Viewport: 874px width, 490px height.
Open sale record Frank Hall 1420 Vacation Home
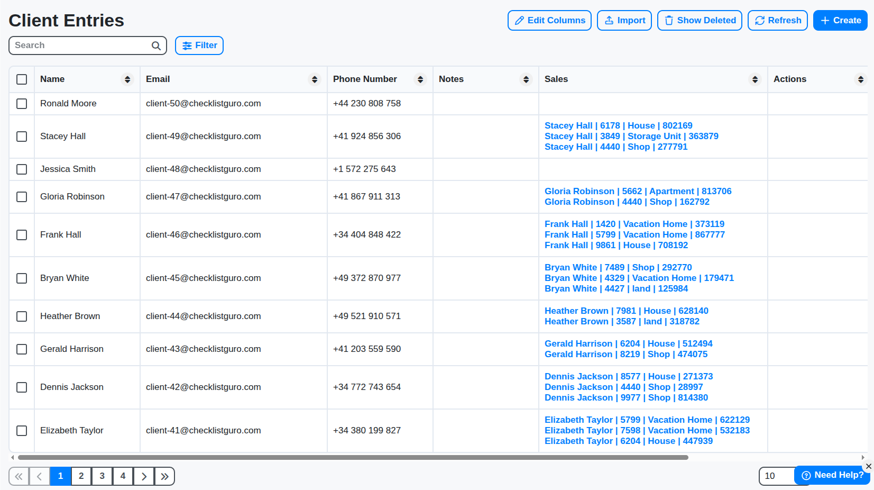(x=634, y=224)
